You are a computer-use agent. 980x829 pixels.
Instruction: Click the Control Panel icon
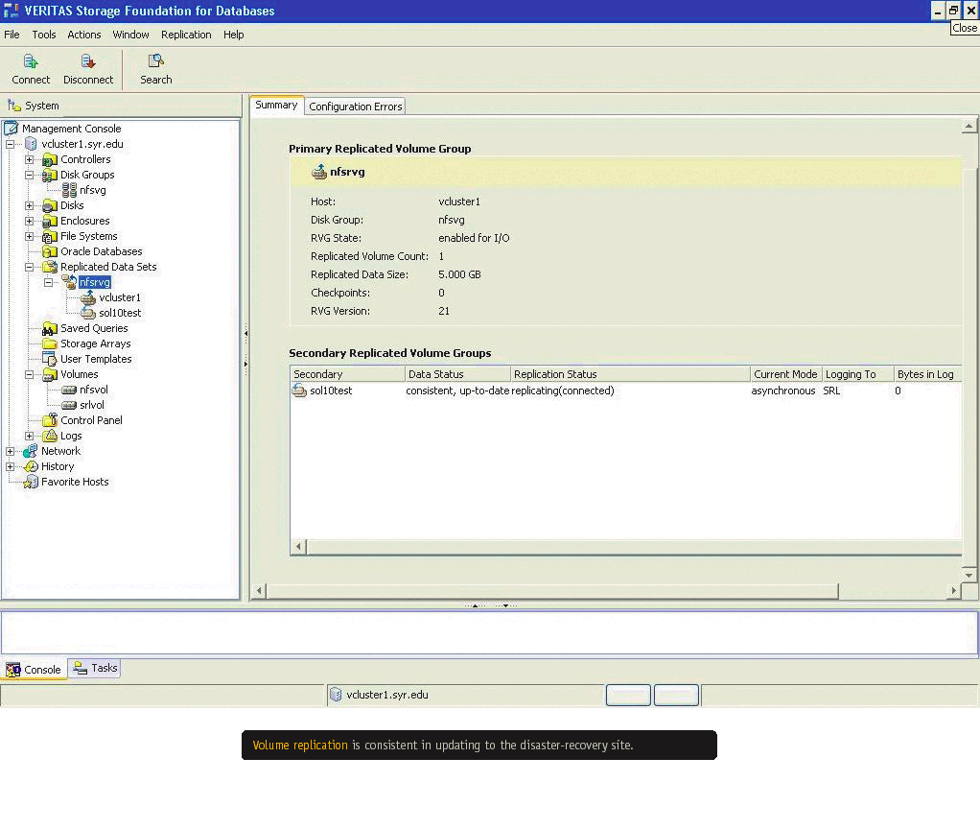pos(49,420)
